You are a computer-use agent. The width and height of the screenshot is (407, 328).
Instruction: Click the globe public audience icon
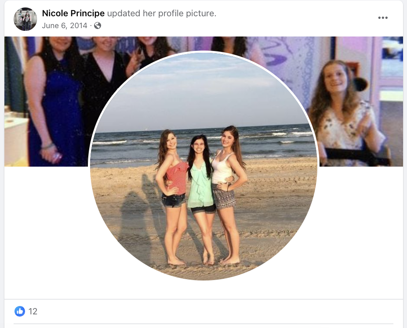click(98, 26)
